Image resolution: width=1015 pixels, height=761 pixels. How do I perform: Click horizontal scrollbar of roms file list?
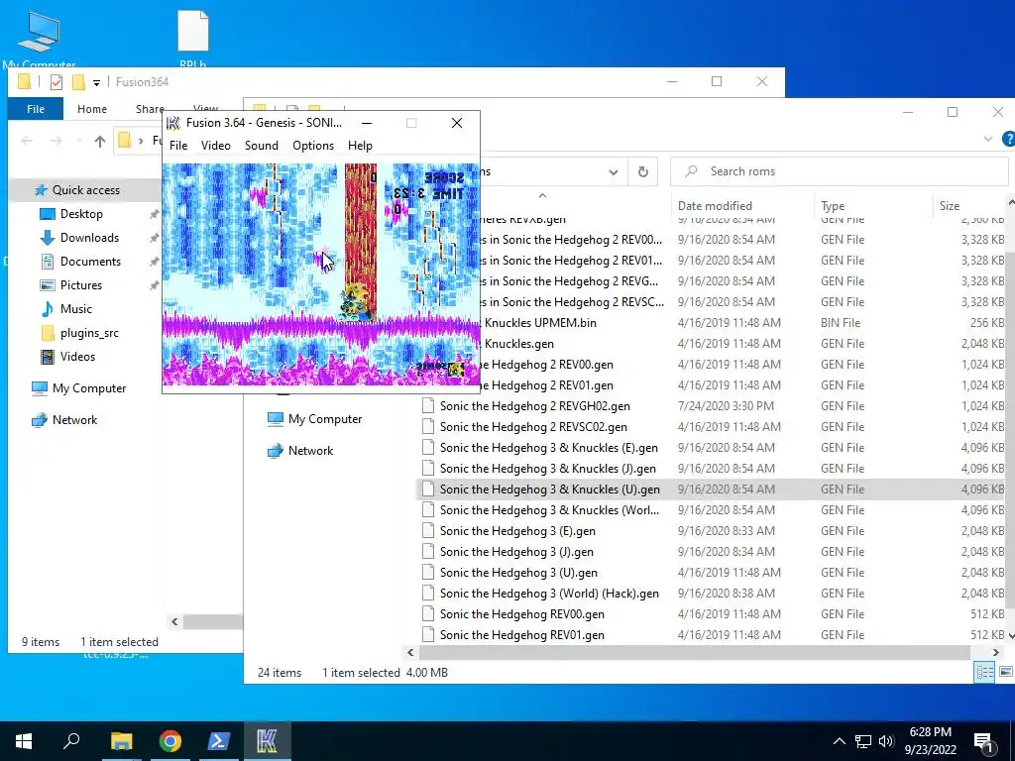(695, 652)
